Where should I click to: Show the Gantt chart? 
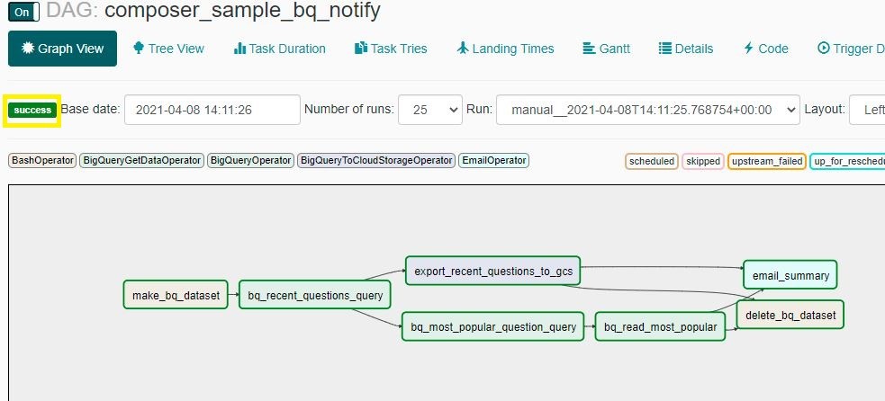coord(606,49)
